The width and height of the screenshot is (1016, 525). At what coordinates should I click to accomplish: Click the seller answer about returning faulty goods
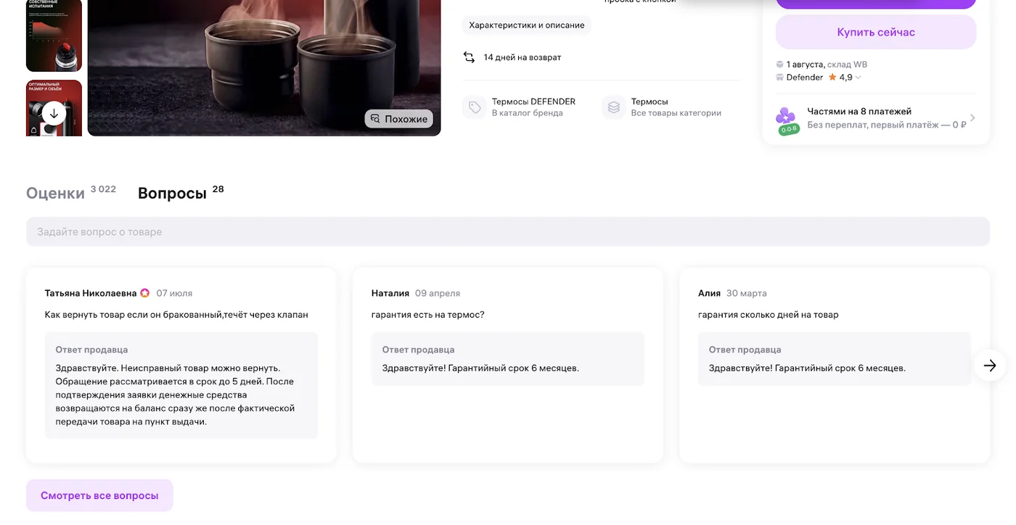tap(175, 394)
